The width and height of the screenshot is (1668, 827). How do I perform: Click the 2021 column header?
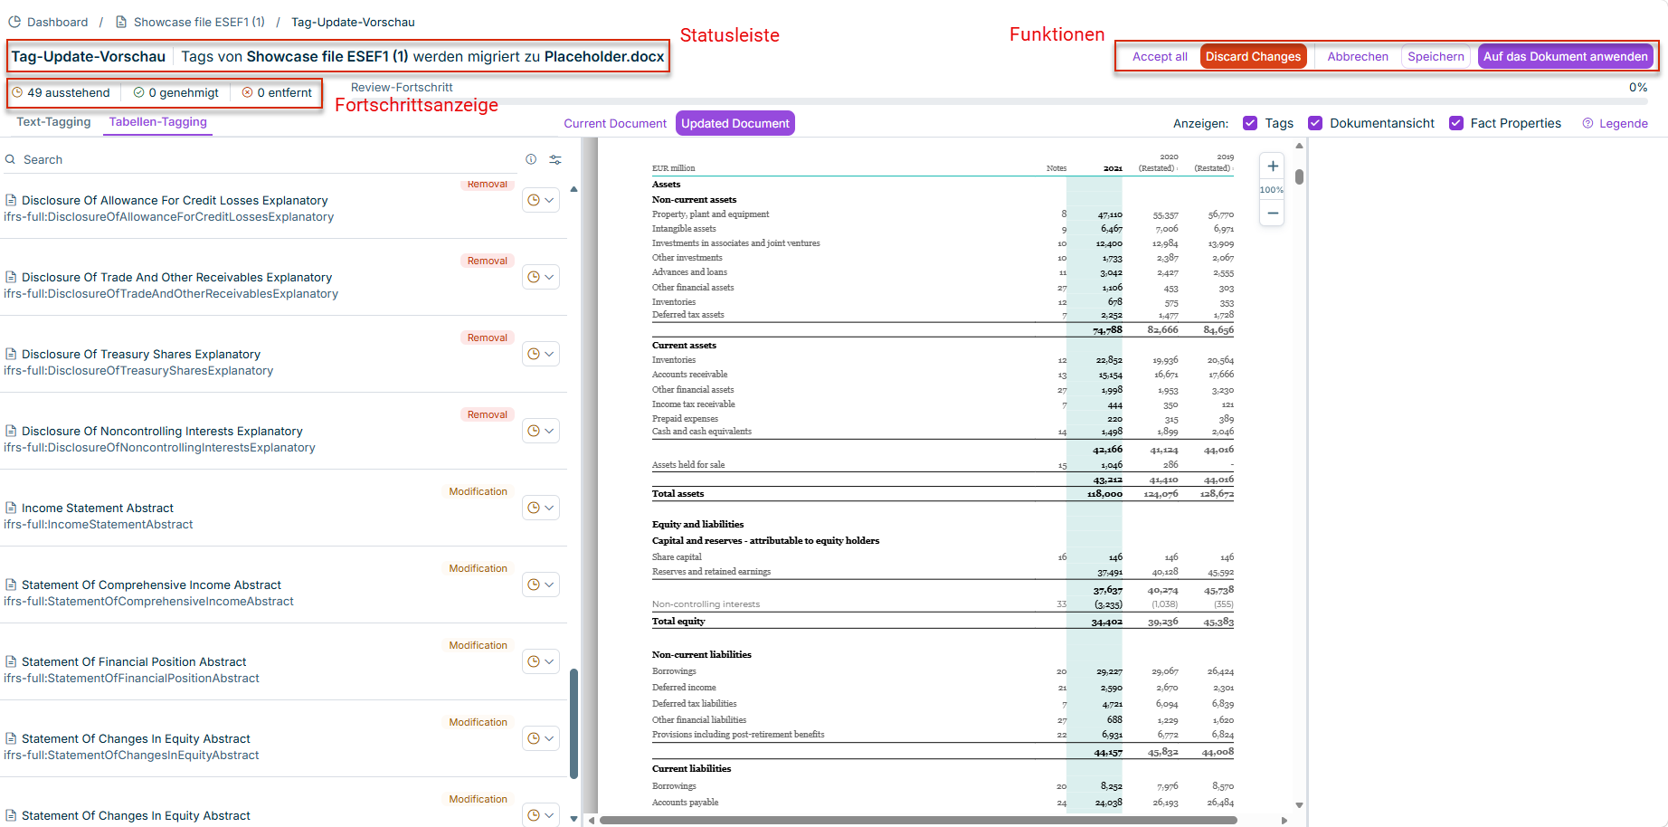(1113, 168)
